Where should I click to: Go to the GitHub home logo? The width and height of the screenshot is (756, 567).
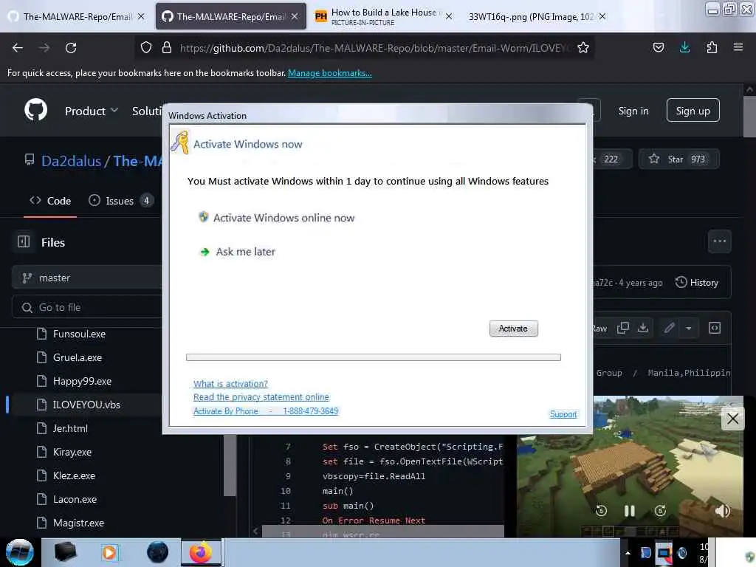point(35,111)
